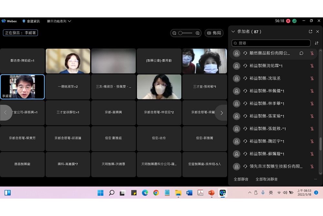Open Microsoft Word from taskbar
Screen dimensions: 323x216
pos(189,193)
